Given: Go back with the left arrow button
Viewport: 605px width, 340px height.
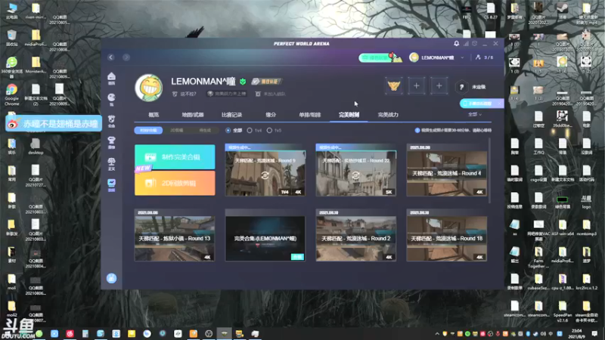Looking at the screenshot, I should click(111, 57).
